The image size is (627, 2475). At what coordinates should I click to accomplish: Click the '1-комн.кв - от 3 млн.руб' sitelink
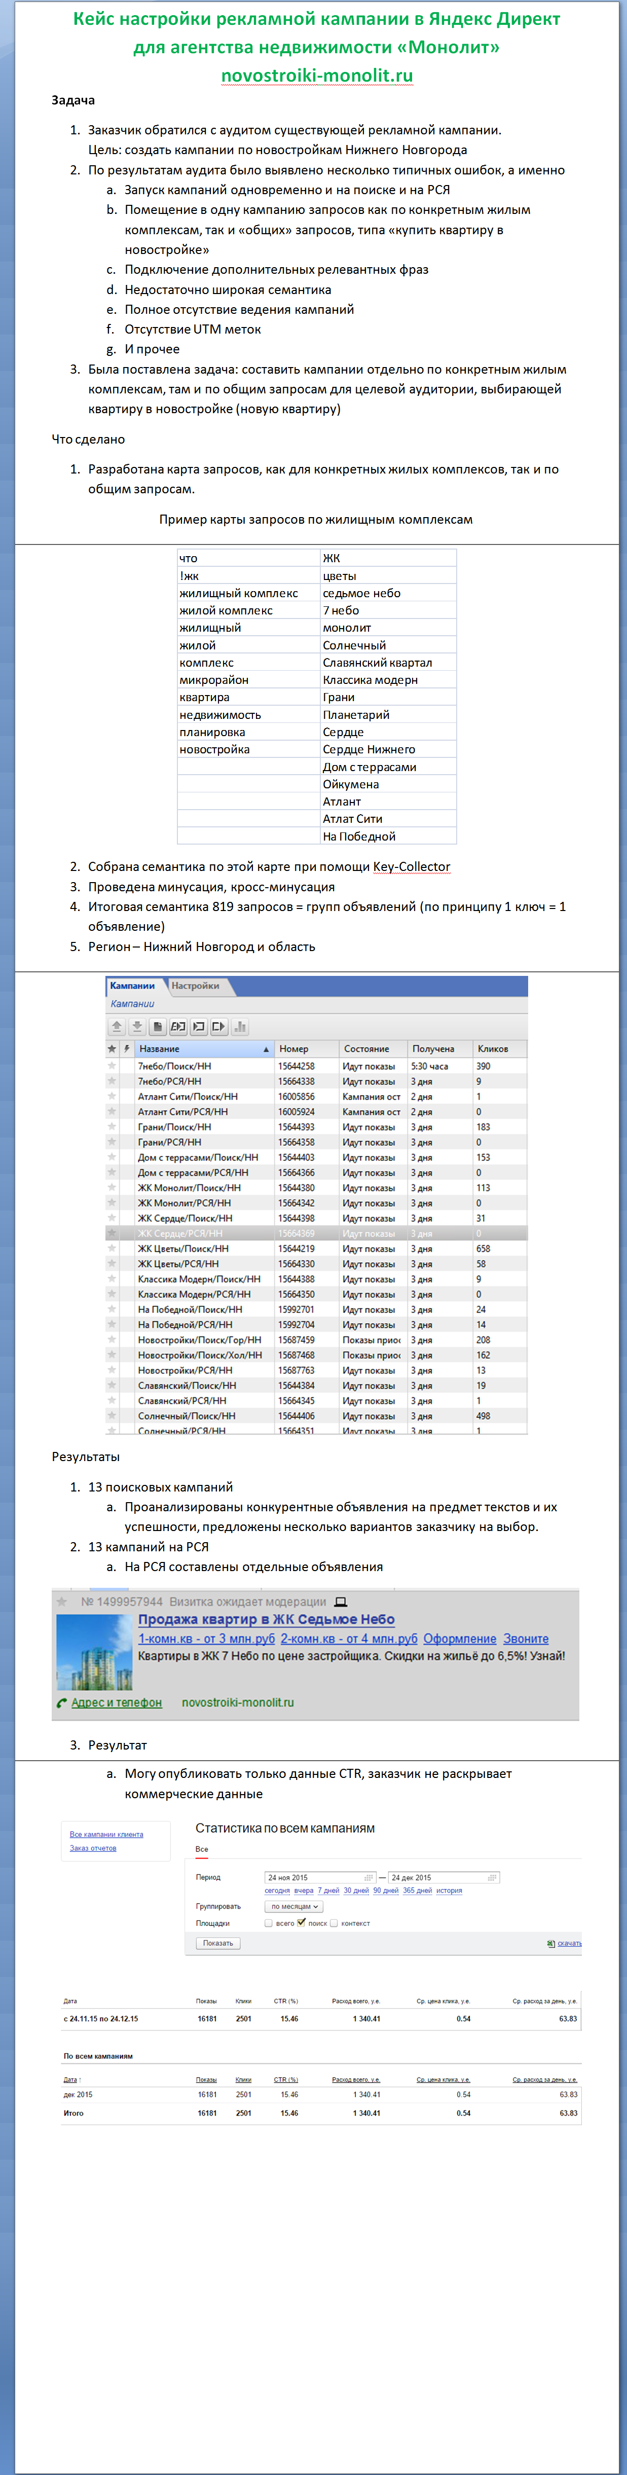pos(206,1639)
